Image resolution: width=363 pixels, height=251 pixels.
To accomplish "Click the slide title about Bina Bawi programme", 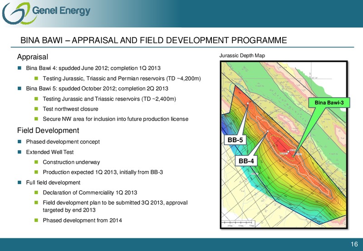I will tap(154, 40).
